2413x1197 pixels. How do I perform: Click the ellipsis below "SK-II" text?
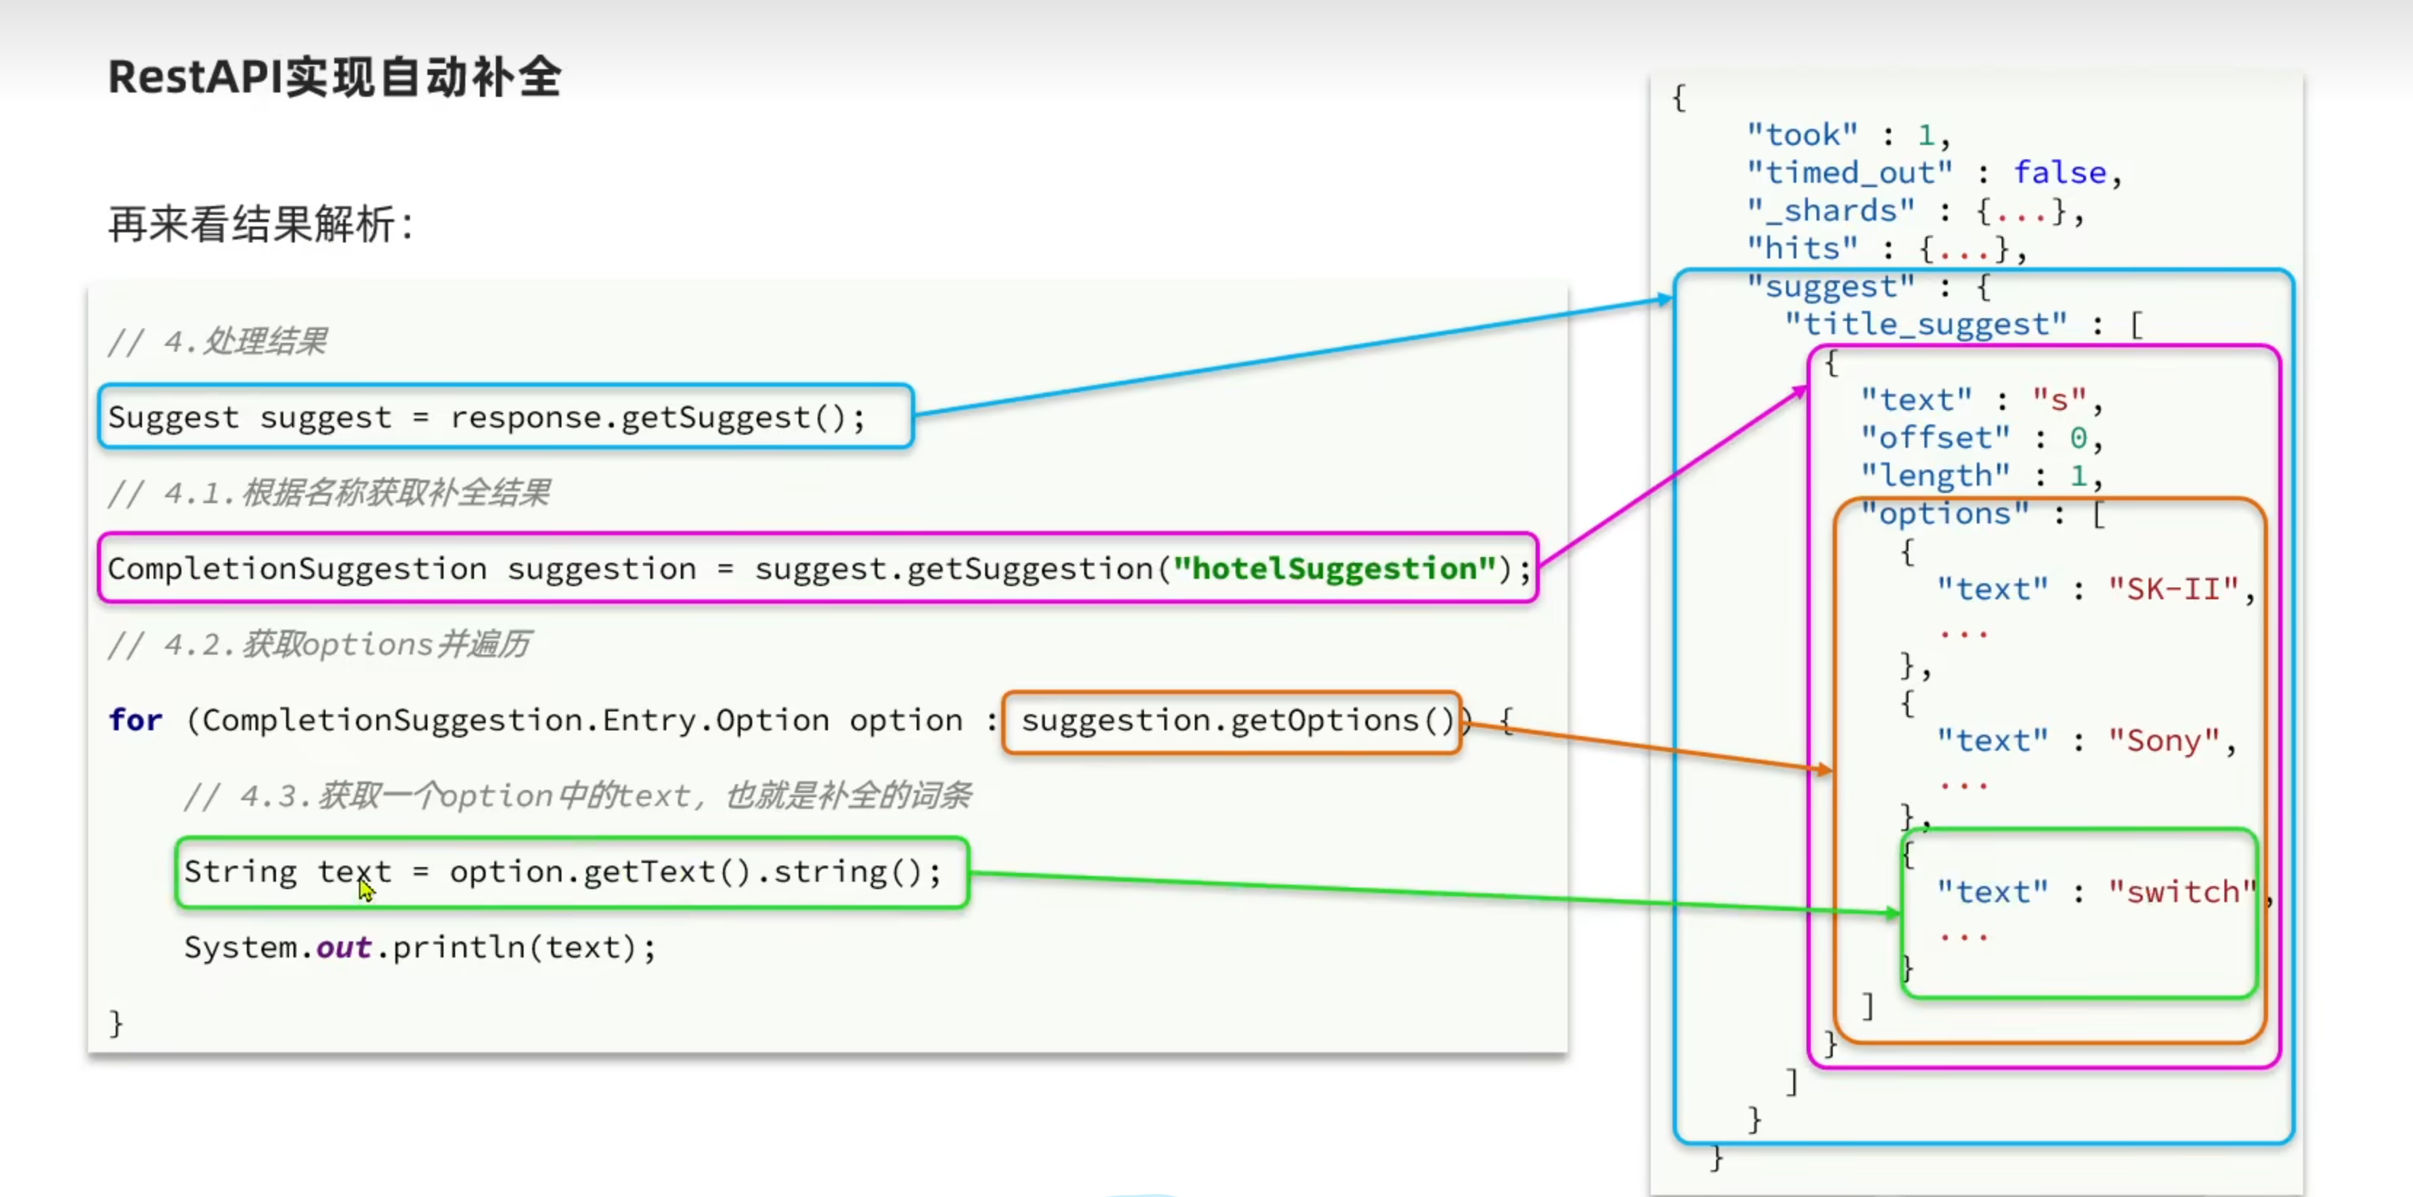click(1963, 635)
